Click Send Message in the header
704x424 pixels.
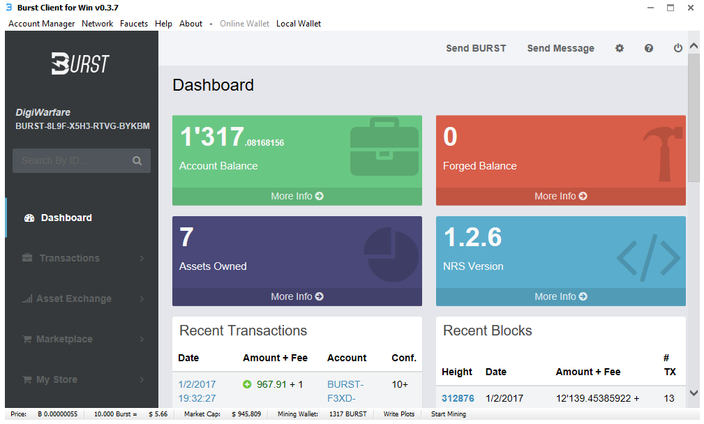(x=560, y=48)
